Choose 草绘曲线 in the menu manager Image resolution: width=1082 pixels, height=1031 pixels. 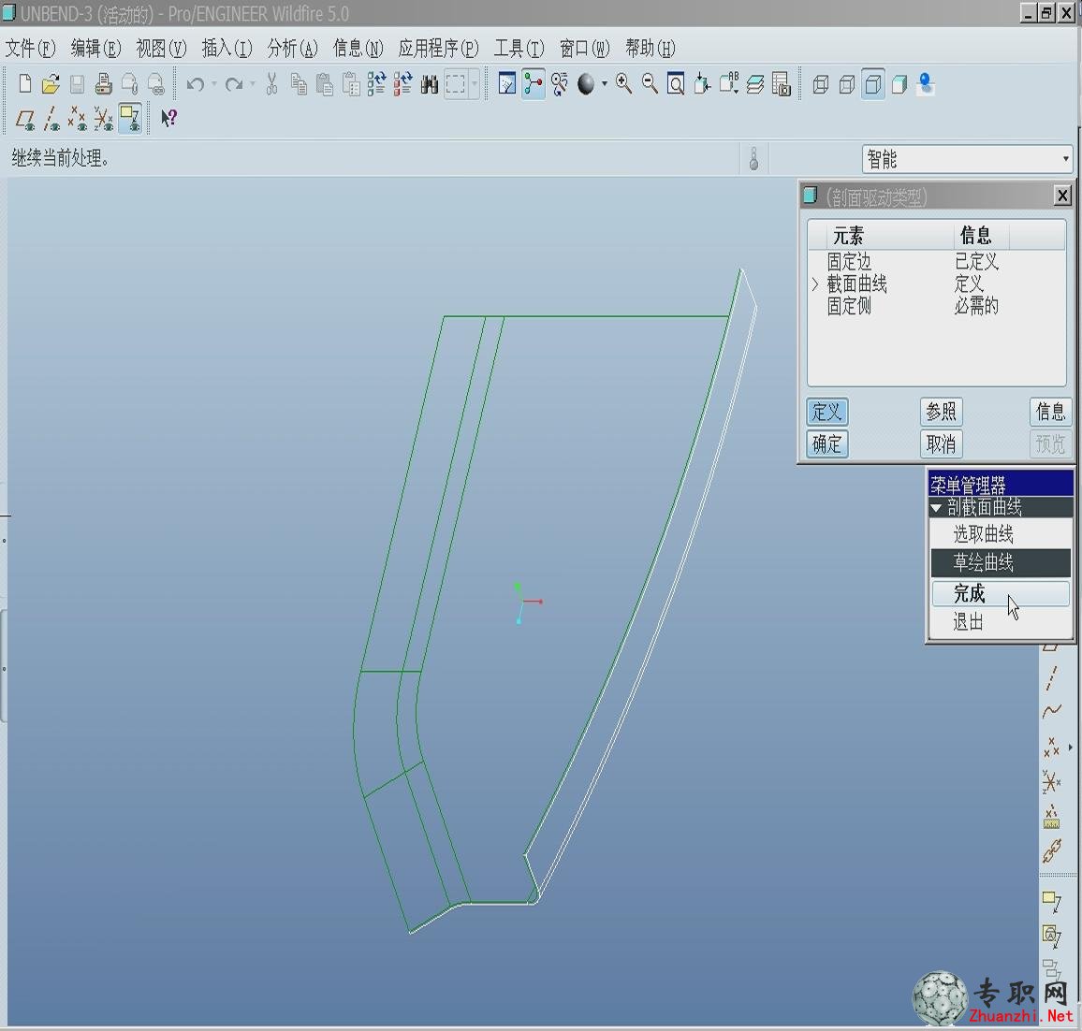pos(1001,562)
